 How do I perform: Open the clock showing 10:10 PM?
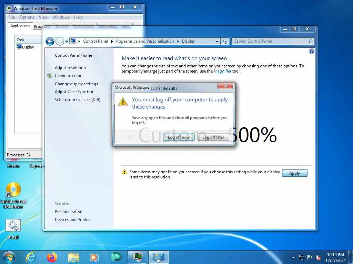(x=335, y=257)
